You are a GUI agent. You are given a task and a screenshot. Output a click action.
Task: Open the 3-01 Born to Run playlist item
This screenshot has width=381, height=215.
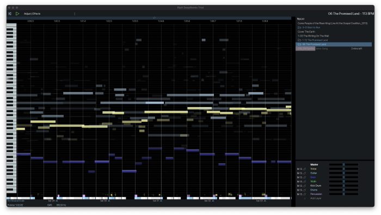click(311, 27)
